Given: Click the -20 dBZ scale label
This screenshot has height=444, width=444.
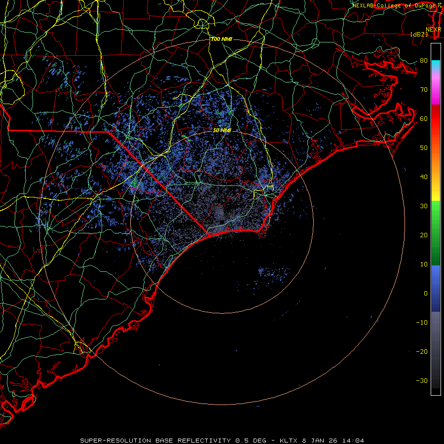Looking at the screenshot, I should tap(422, 351).
